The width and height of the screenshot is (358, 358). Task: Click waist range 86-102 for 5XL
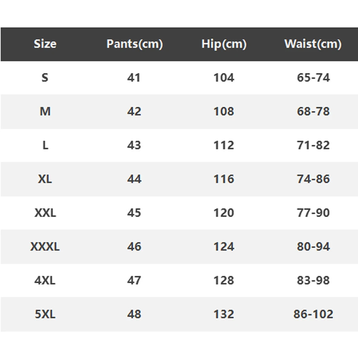(313, 314)
